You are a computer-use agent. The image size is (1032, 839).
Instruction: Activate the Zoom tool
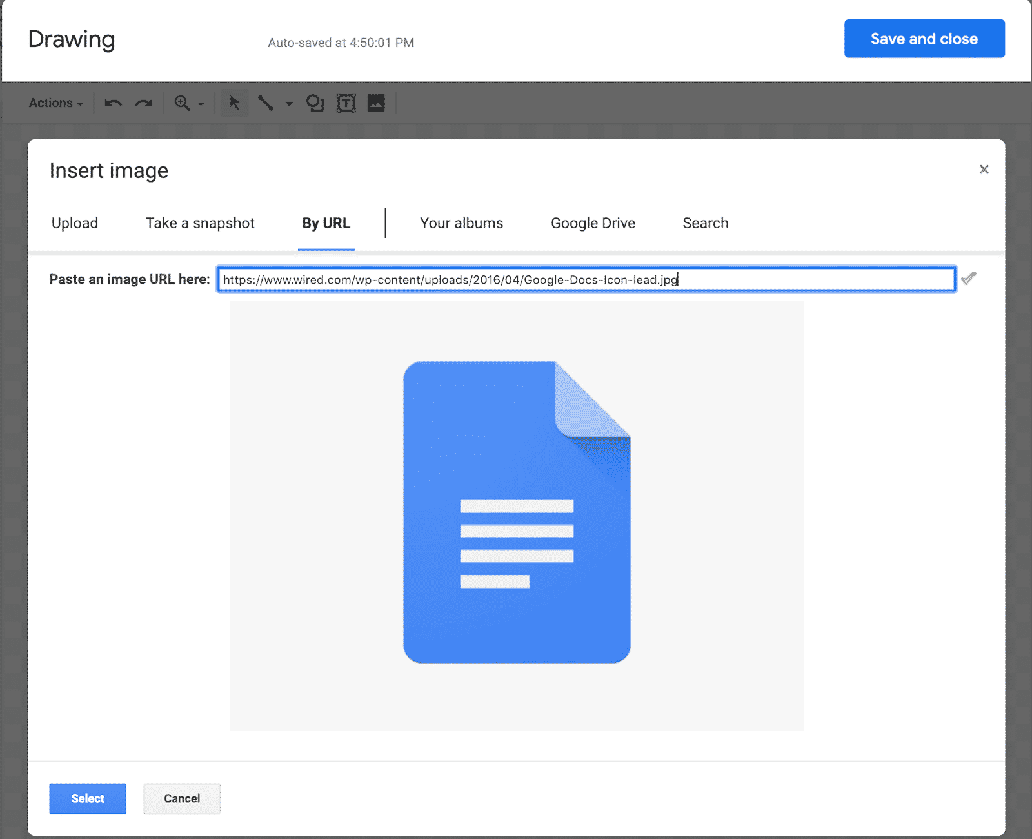coord(182,103)
